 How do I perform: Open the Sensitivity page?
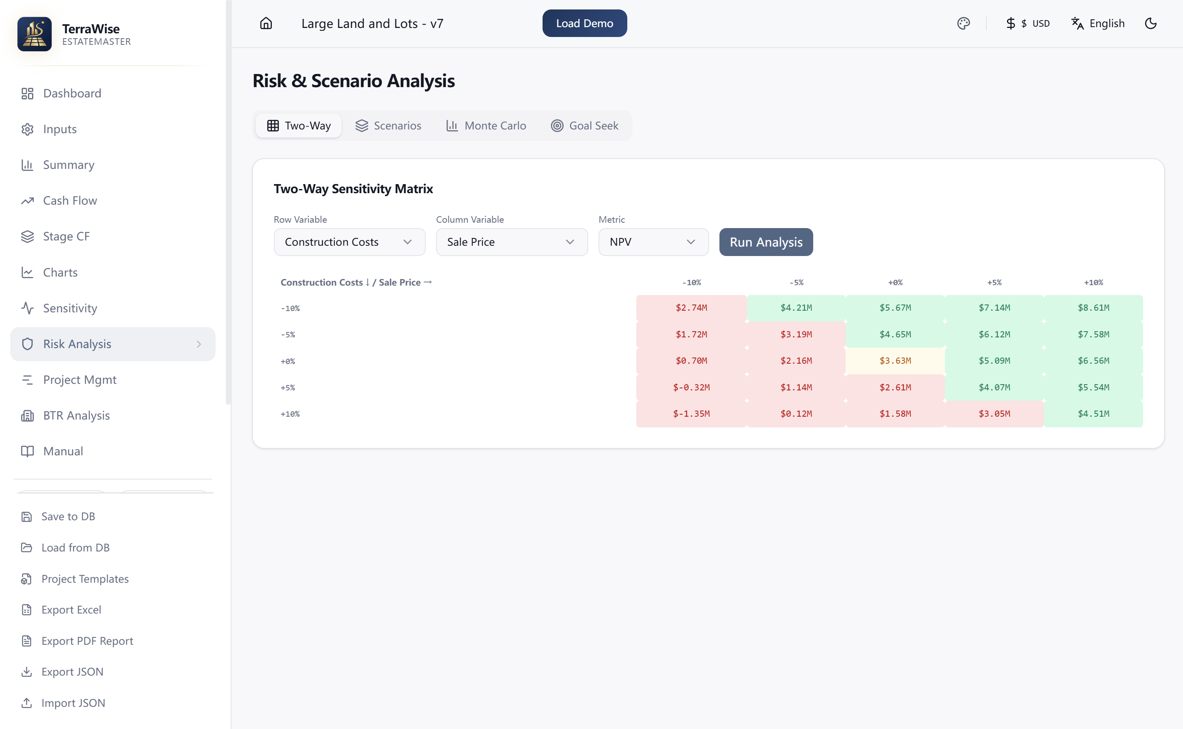[70, 308]
